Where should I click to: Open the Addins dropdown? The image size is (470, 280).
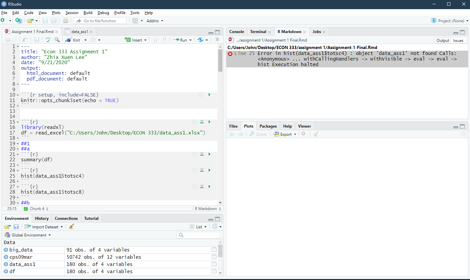(155, 21)
